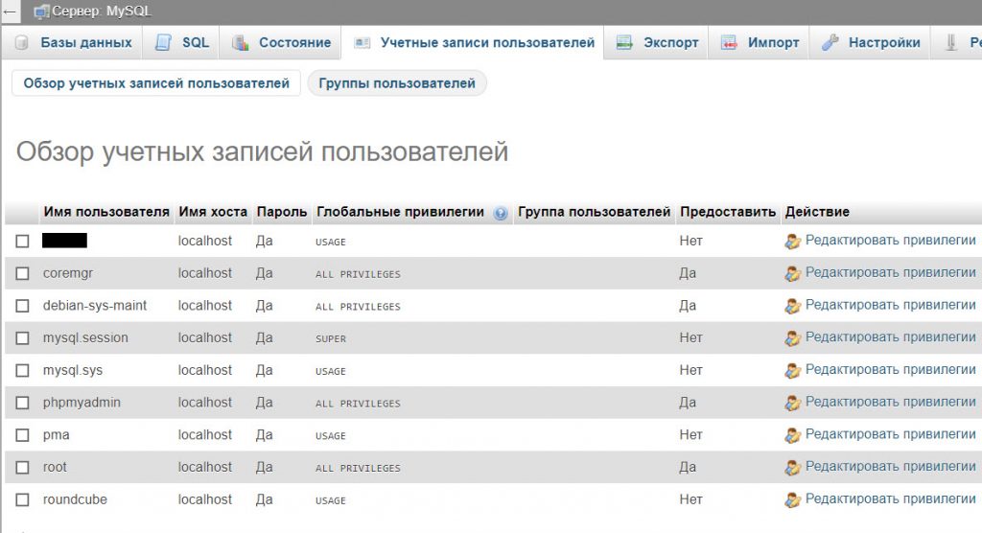This screenshot has height=533, width=982.
Task: Click the edit privileges icon for debian-sys-maint
Action: pos(793,306)
